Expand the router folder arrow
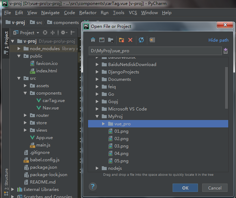 [x=25, y=115]
